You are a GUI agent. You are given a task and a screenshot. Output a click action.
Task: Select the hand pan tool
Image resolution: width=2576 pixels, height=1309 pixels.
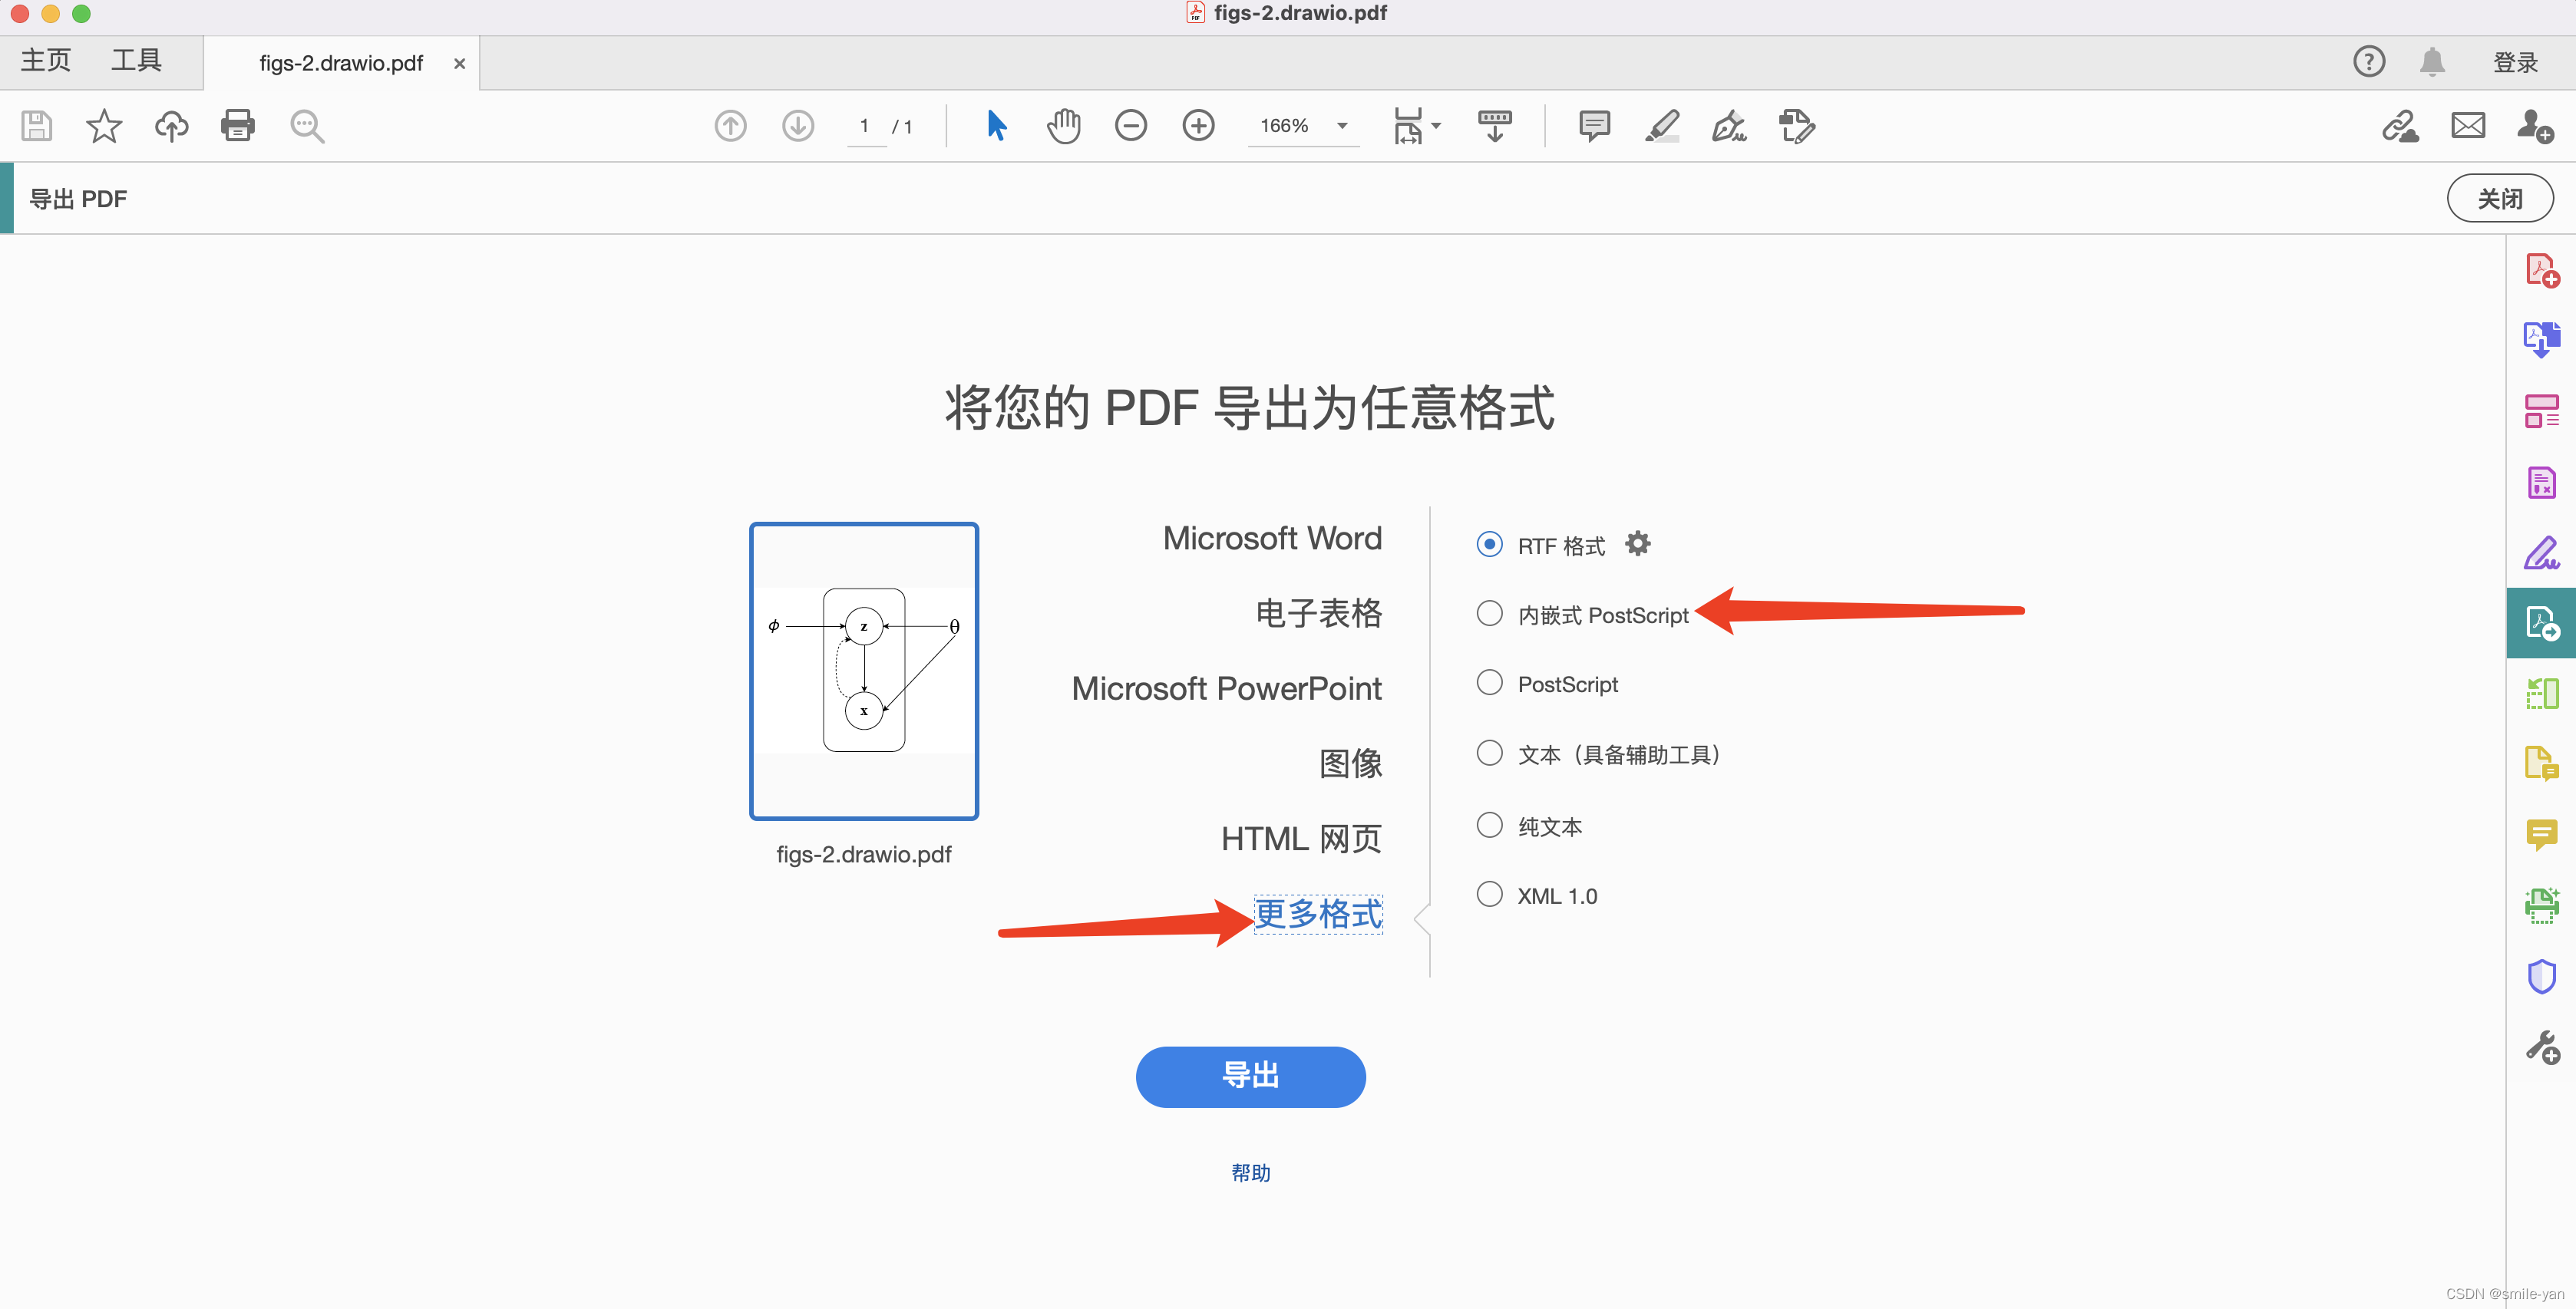[x=1063, y=126]
